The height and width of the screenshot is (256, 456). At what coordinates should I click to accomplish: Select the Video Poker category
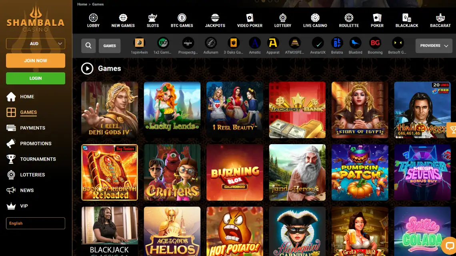(250, 20)
